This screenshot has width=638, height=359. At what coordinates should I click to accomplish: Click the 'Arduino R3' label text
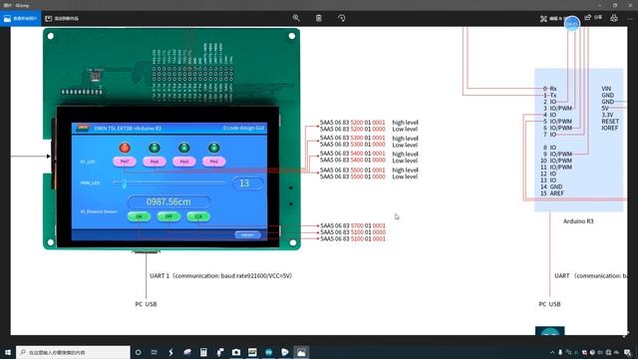click(578, 221)
